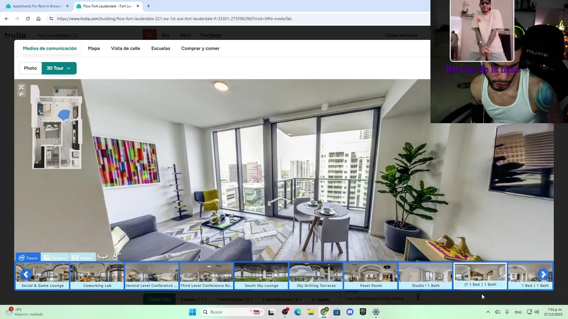Open Microsoft Edge from the taskbar
This screenshot has height=319, width=568.
[298, 312]
